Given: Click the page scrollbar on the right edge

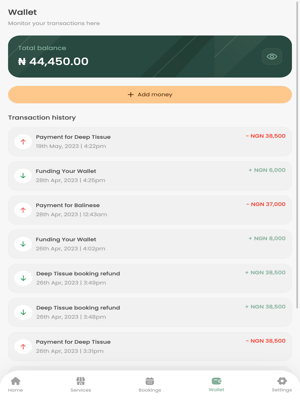Looking at the screenshot, I should pos(297,150).
